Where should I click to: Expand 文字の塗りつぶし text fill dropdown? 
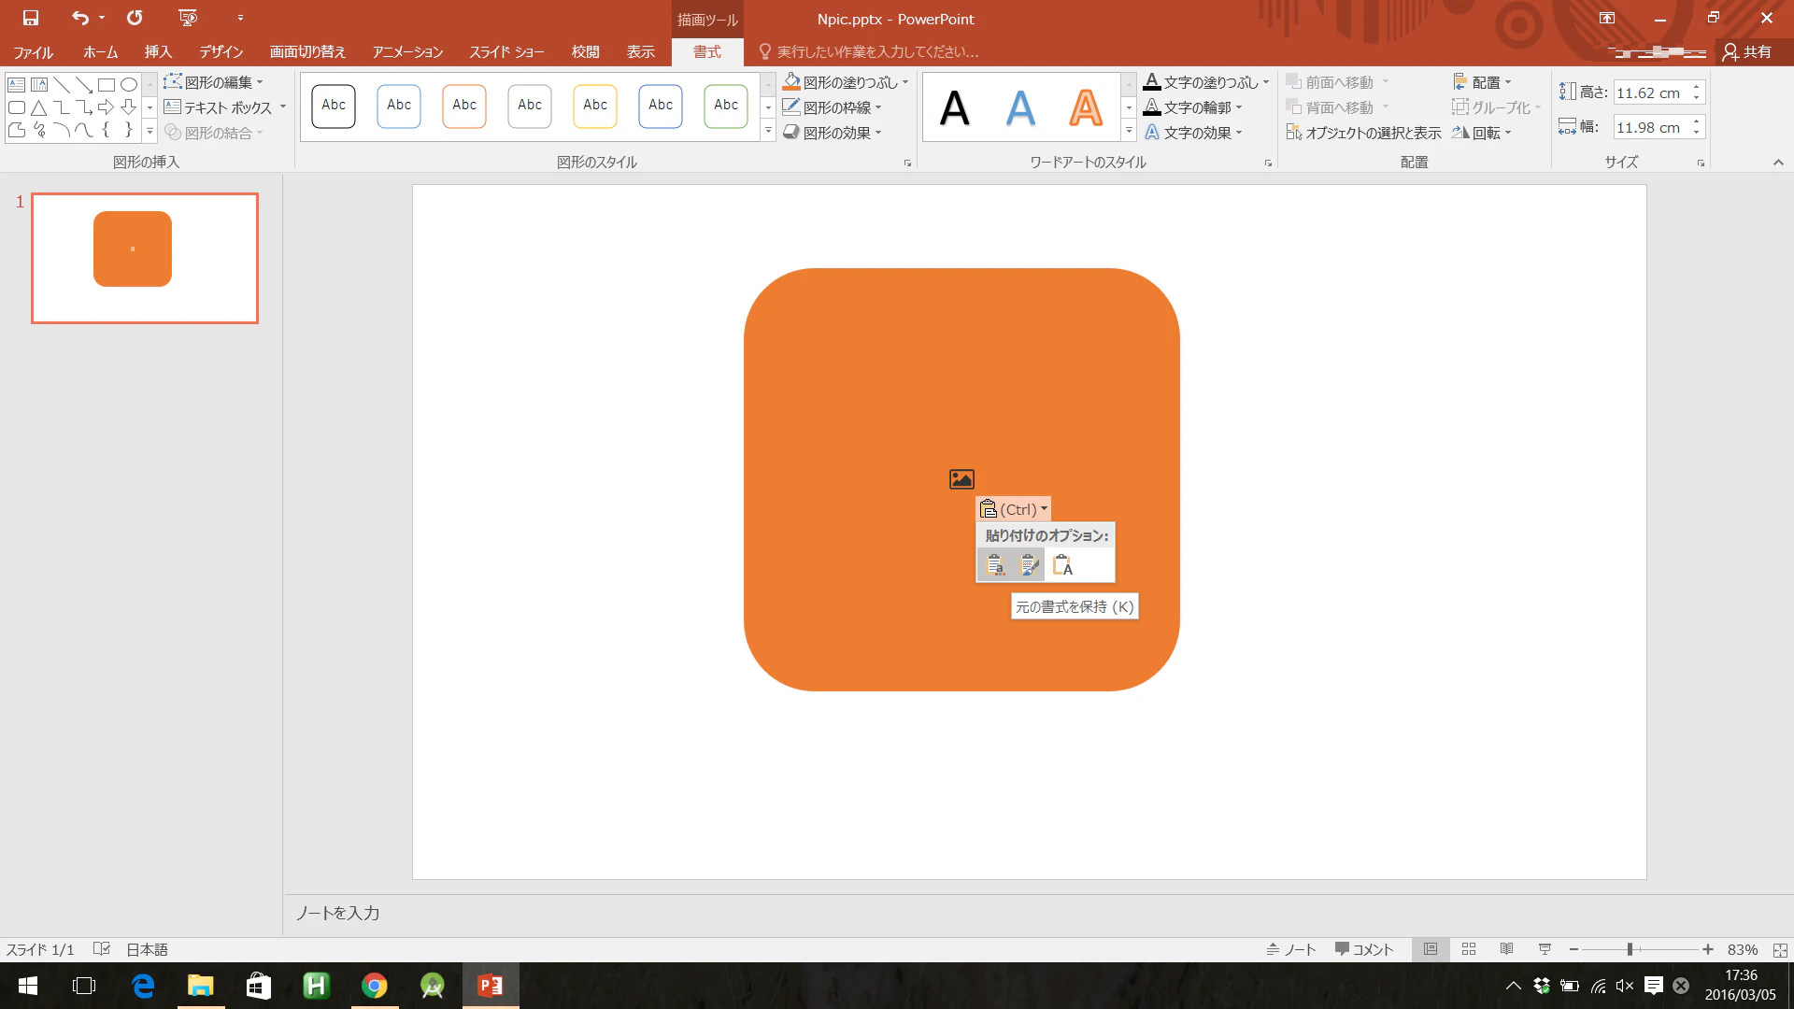tap(1206, 82)
